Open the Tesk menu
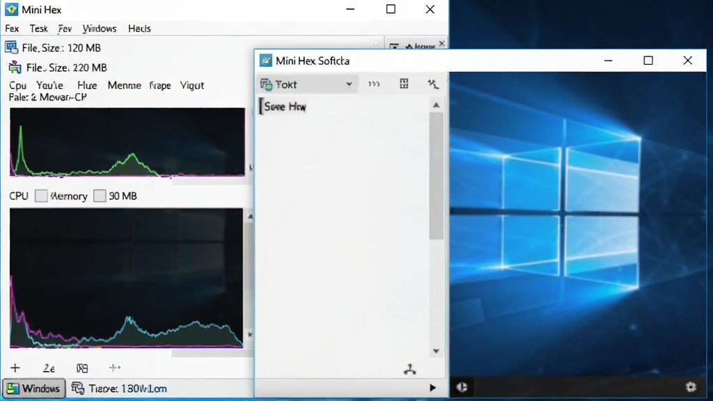The width and height of the screenshot is (713, 401). [x=39, y=29]
